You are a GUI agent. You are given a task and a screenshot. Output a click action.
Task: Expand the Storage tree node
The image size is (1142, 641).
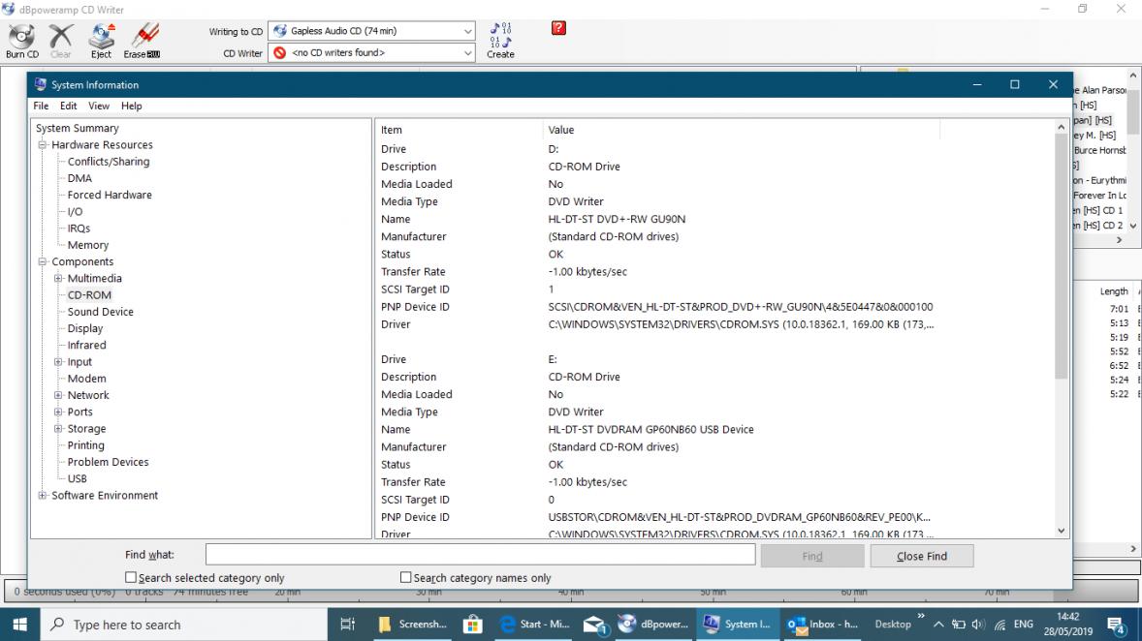[x=58, y=429]
